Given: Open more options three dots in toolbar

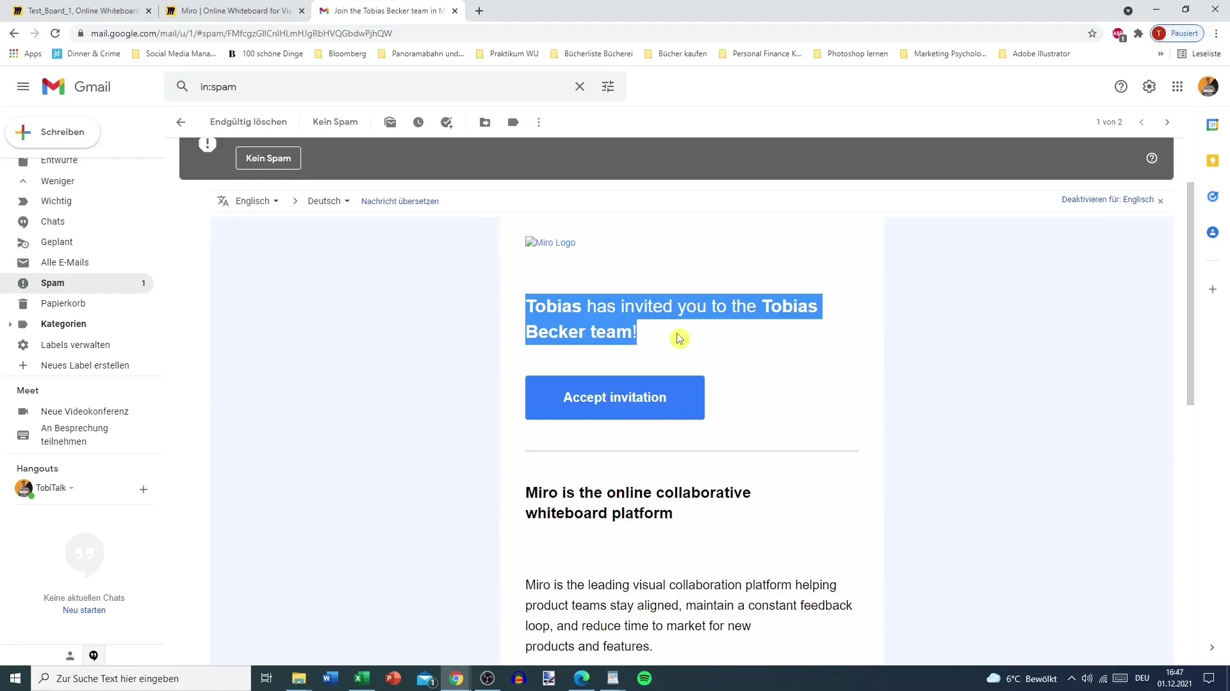Looking at the screenshot, I should point(539,122).
